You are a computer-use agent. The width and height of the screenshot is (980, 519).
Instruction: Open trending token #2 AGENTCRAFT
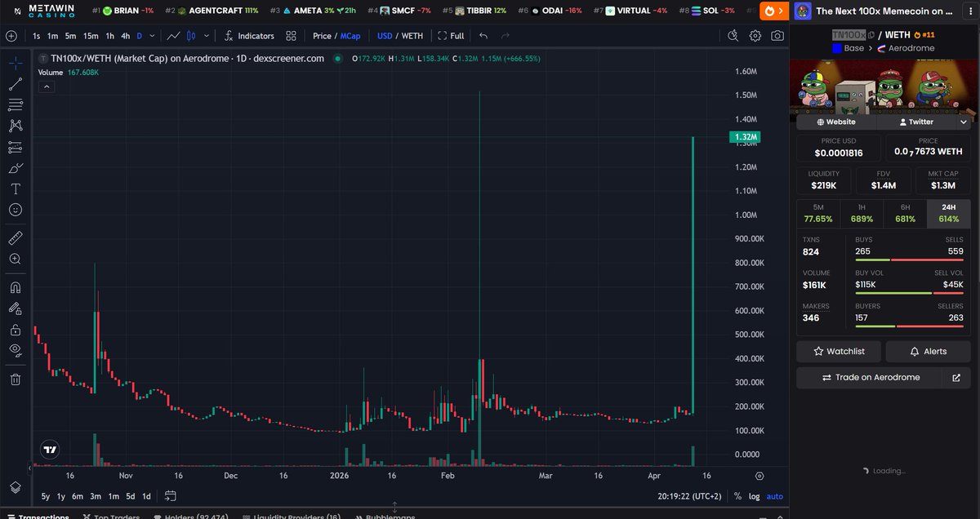[x=212, y=11]
